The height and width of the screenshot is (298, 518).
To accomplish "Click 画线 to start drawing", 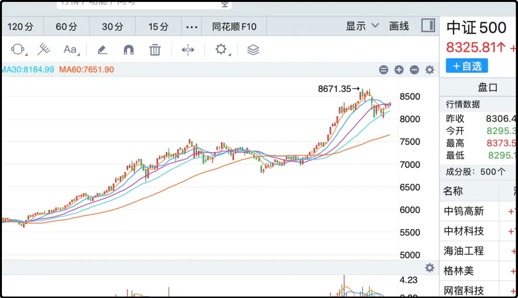I will [399, 26].
